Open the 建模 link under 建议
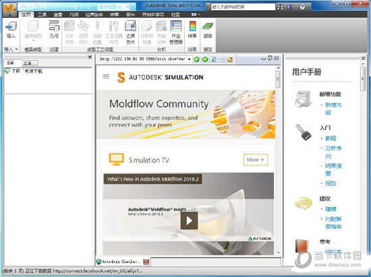This screenshot has width=371, height=277. [331, 209]
